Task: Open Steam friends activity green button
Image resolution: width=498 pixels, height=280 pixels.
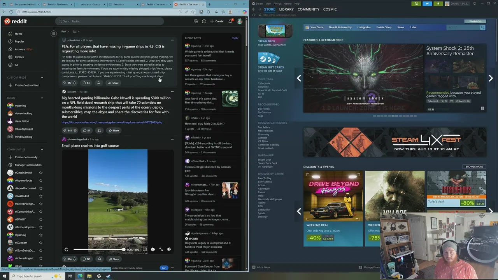Action: point(417,3)
